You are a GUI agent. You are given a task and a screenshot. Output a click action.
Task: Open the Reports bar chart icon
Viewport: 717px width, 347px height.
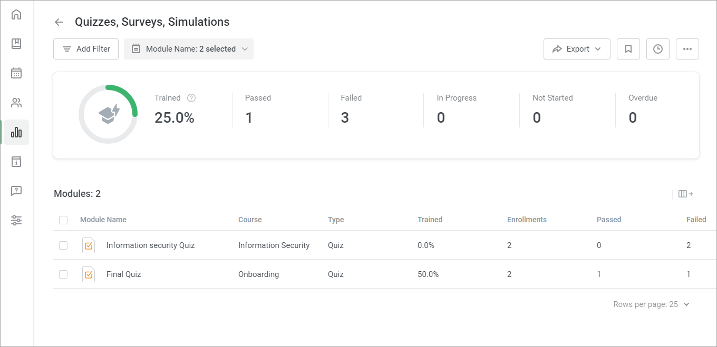(16, 132)
